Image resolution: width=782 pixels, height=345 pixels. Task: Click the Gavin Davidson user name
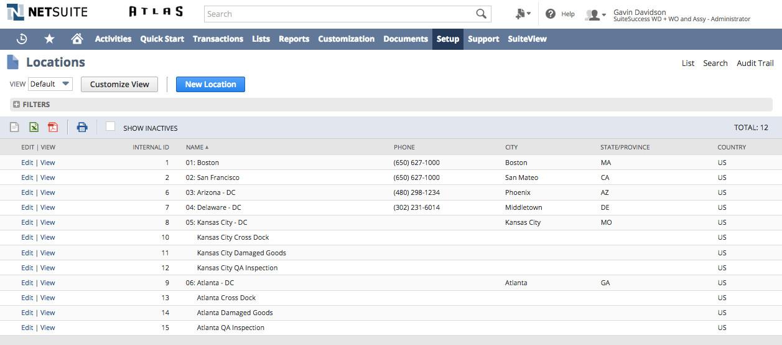tap(640, 12)
